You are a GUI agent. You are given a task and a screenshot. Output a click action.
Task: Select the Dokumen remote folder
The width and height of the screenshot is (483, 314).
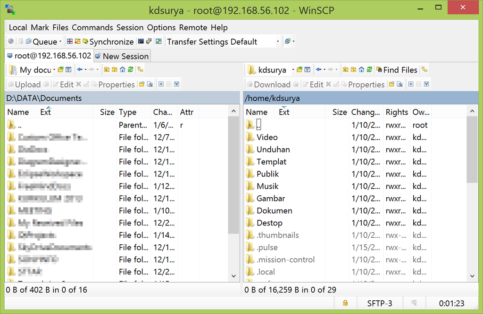274,210
